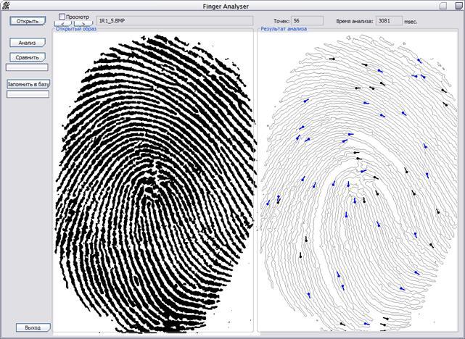
Task: Click the opened black fingerprint image
Action: (x=153, y=181)
